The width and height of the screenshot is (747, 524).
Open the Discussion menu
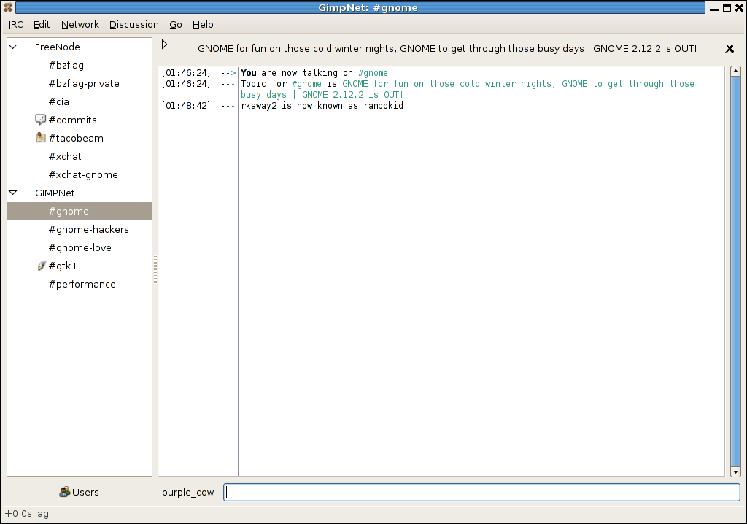pos(134,24)
